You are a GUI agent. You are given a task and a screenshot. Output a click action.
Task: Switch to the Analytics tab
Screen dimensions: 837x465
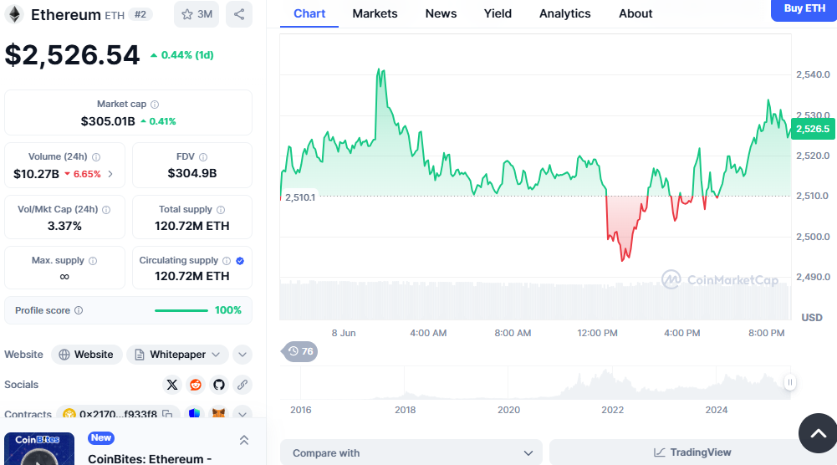[x=564, y=13]
